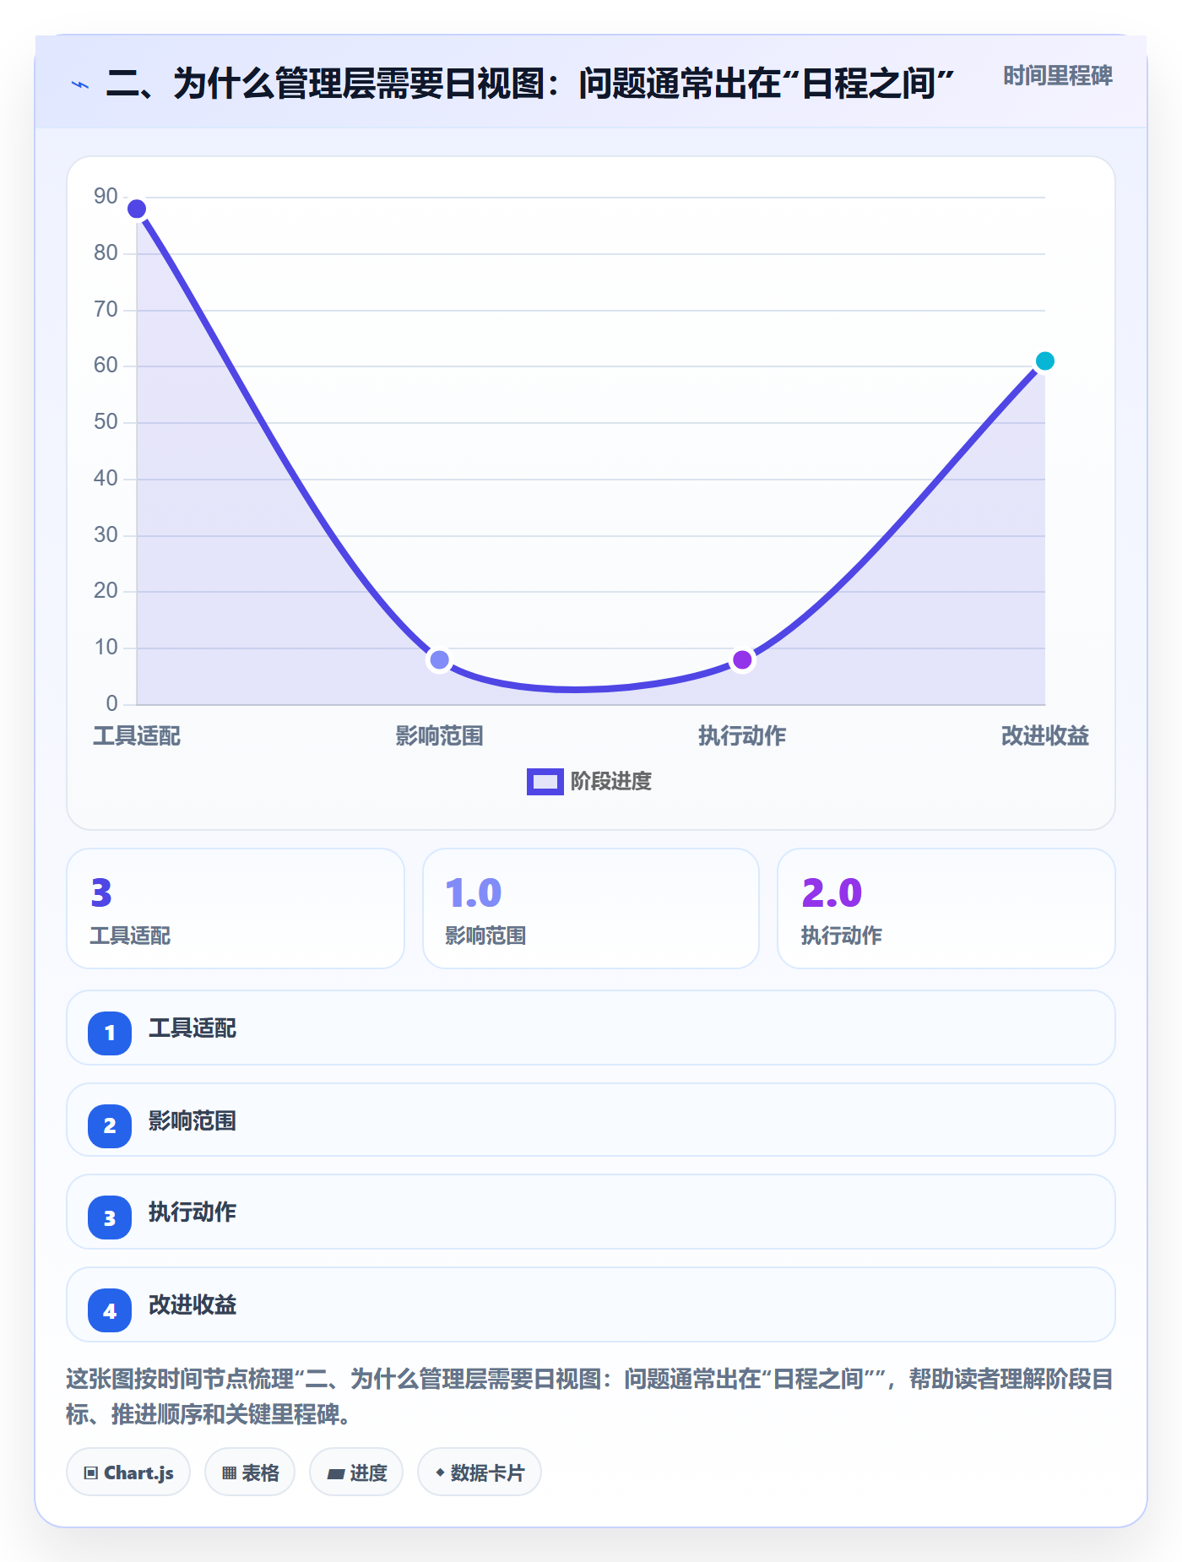Click the purple 执行动作 data point
This screenshot has width=1182, height=1562.
coord(742,659)
